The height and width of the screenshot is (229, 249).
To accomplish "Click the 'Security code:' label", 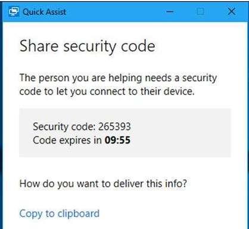I will (x=64, y=127).
